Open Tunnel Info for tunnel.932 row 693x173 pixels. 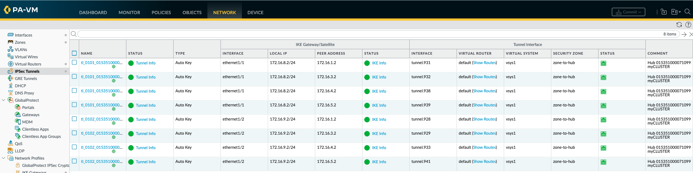pyautogui.click(x=145, y=77)
